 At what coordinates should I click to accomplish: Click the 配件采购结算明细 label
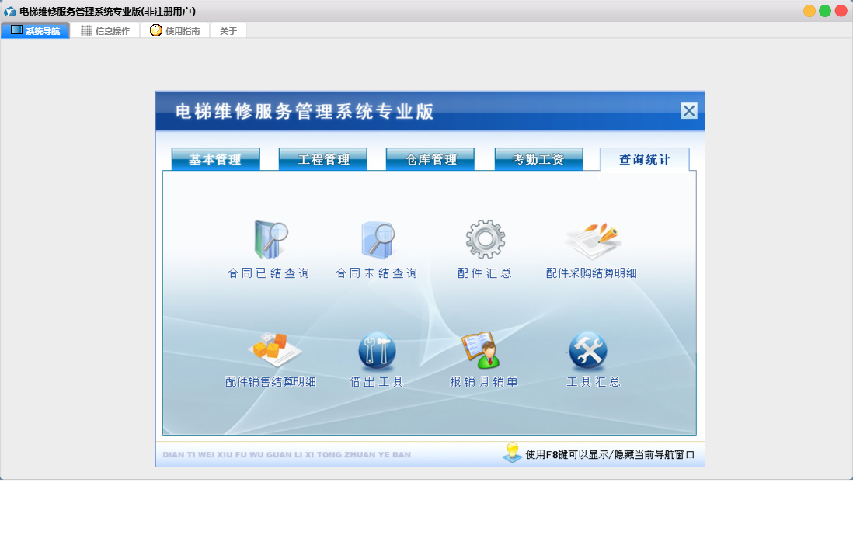click(591, 273)
